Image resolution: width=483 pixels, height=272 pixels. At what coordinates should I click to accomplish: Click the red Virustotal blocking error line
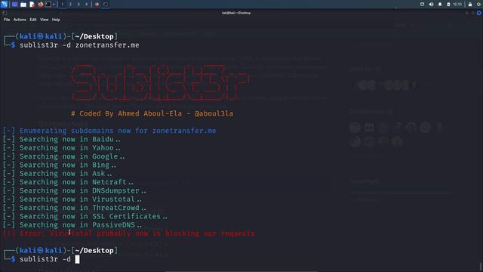coord(129,233)
